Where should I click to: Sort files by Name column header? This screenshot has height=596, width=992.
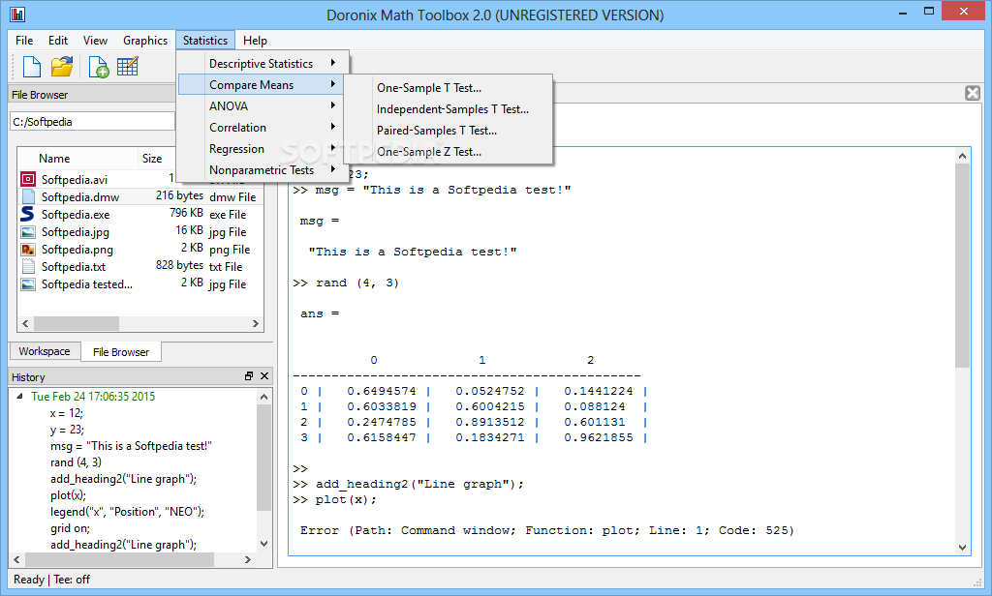77,159
